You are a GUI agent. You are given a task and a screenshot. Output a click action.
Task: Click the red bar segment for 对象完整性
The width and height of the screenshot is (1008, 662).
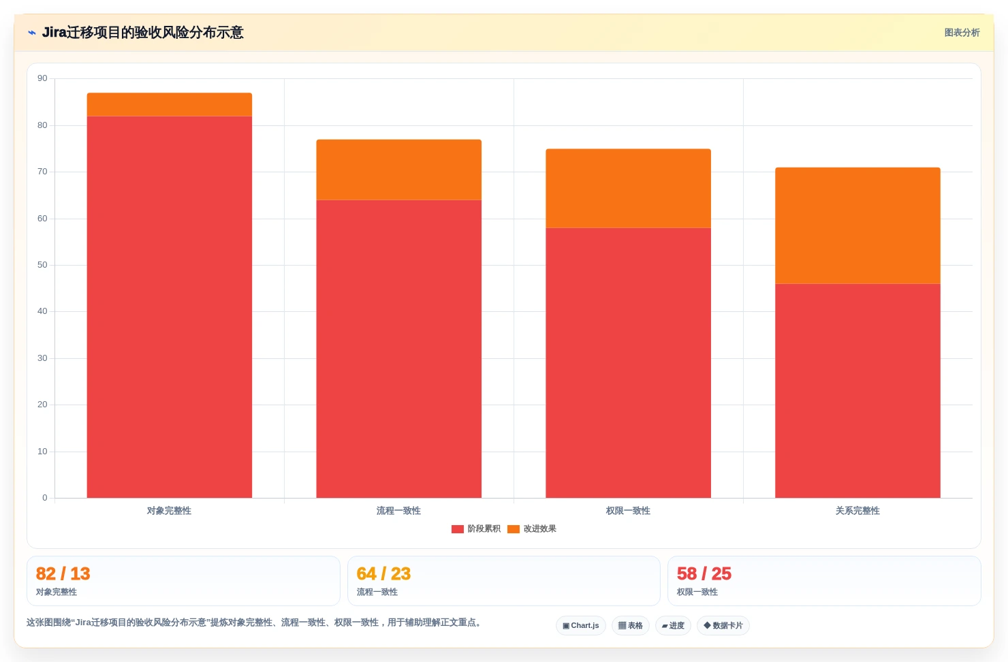pos(170,307)
